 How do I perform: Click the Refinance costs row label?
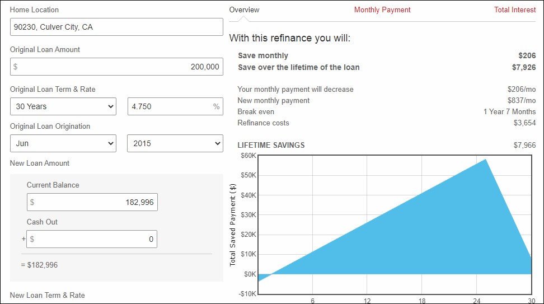263,123
